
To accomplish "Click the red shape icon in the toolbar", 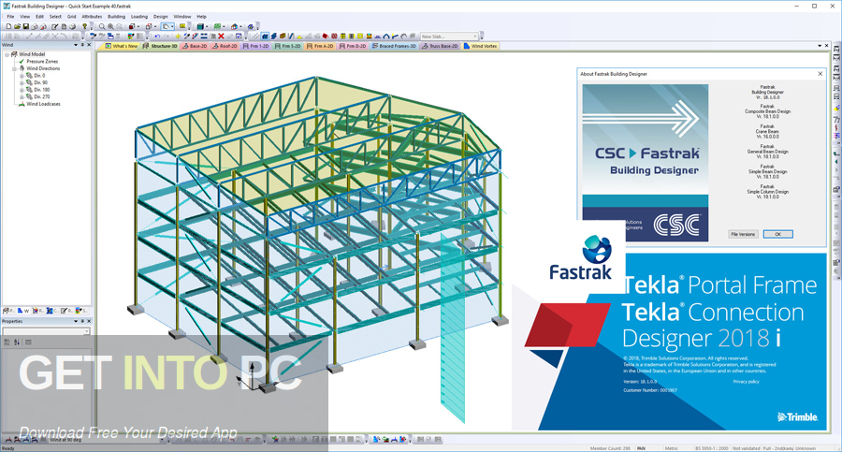I will (x=326, y=36).
